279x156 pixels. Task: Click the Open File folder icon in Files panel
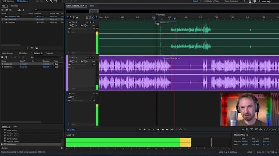[x=3, y=10]
